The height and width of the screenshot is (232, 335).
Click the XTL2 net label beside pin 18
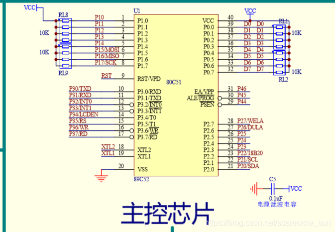tap(108, 147)
